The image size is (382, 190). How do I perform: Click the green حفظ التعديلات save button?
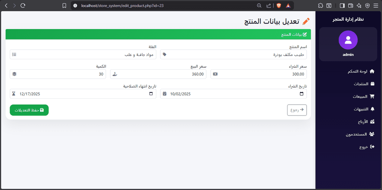[29, 110]
